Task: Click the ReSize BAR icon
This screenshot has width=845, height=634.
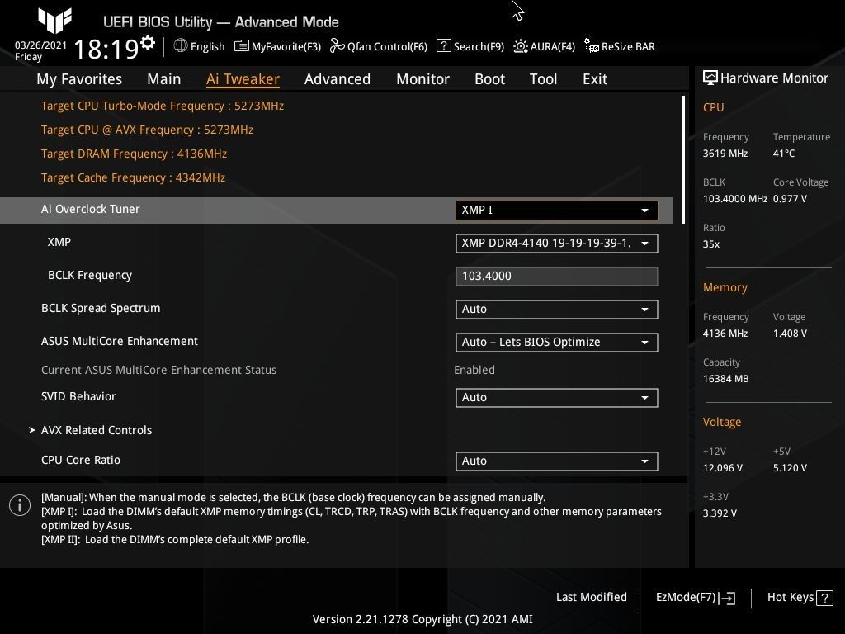Action: pos(591,46)
